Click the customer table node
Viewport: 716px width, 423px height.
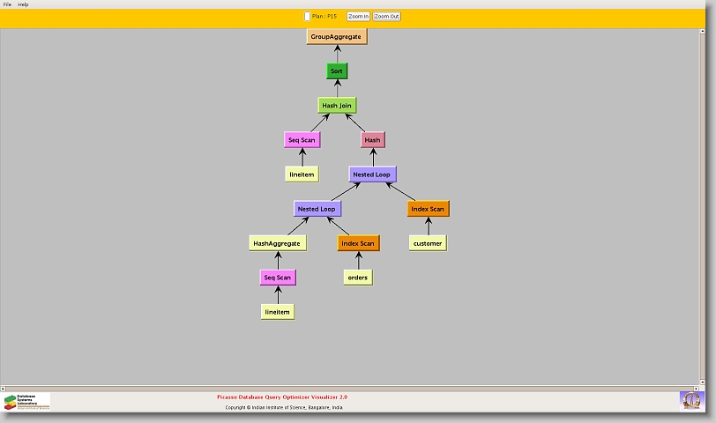pyautogui.click(x=428, y=243)
